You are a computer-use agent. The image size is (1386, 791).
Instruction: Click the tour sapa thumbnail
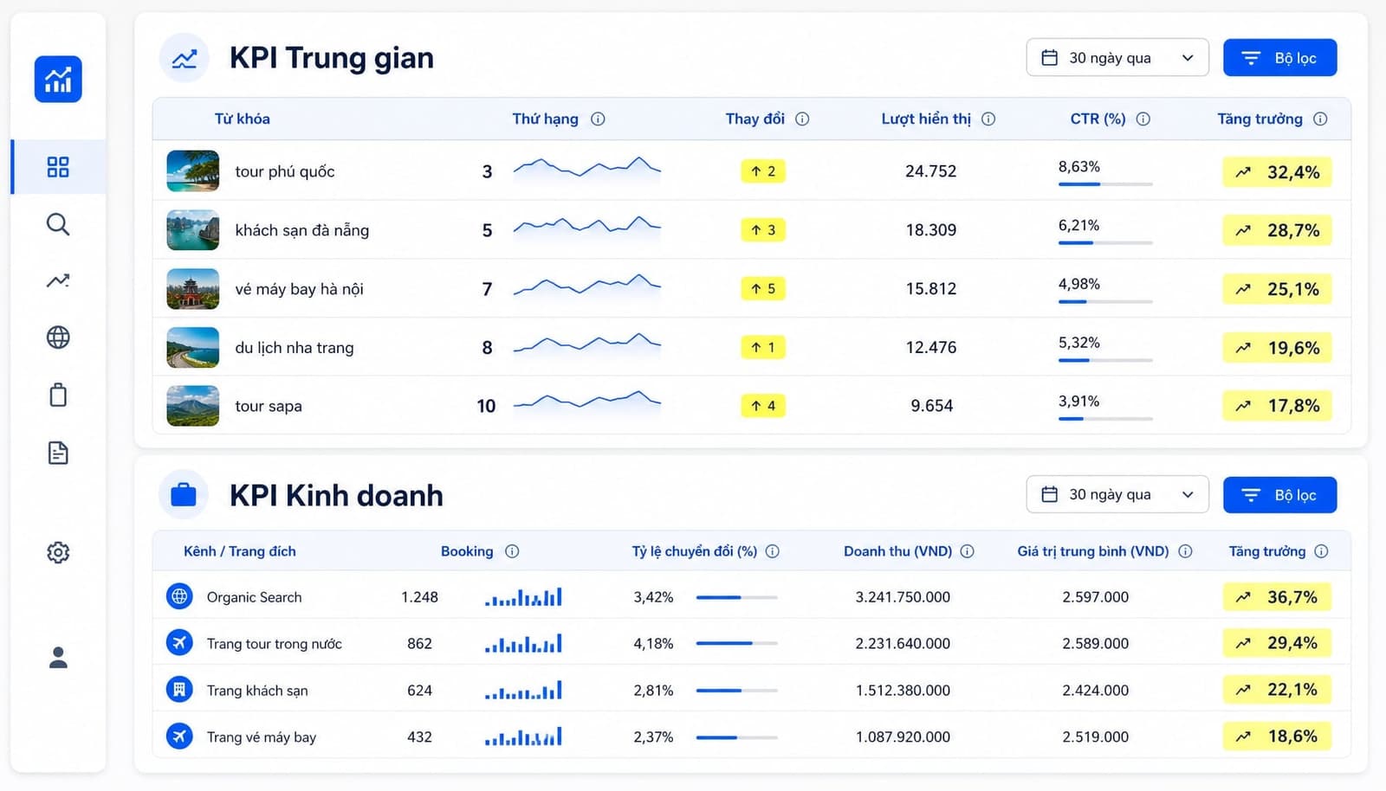[x=192, y=406]
